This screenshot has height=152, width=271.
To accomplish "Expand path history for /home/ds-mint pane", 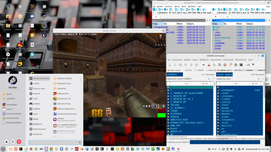I will (x=263, y=79).
